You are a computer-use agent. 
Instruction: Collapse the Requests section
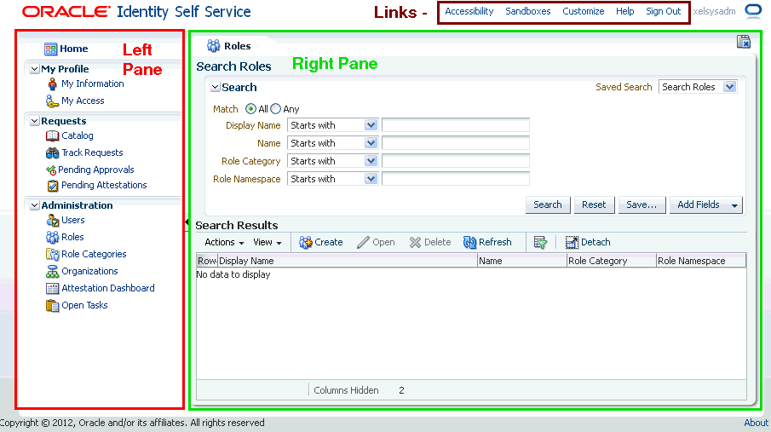(34, 120)
